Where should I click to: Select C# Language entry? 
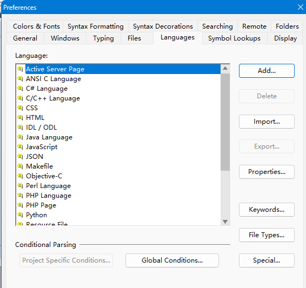click(x=118, y=89)
